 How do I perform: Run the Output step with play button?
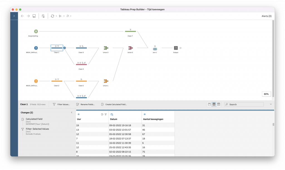181,48
